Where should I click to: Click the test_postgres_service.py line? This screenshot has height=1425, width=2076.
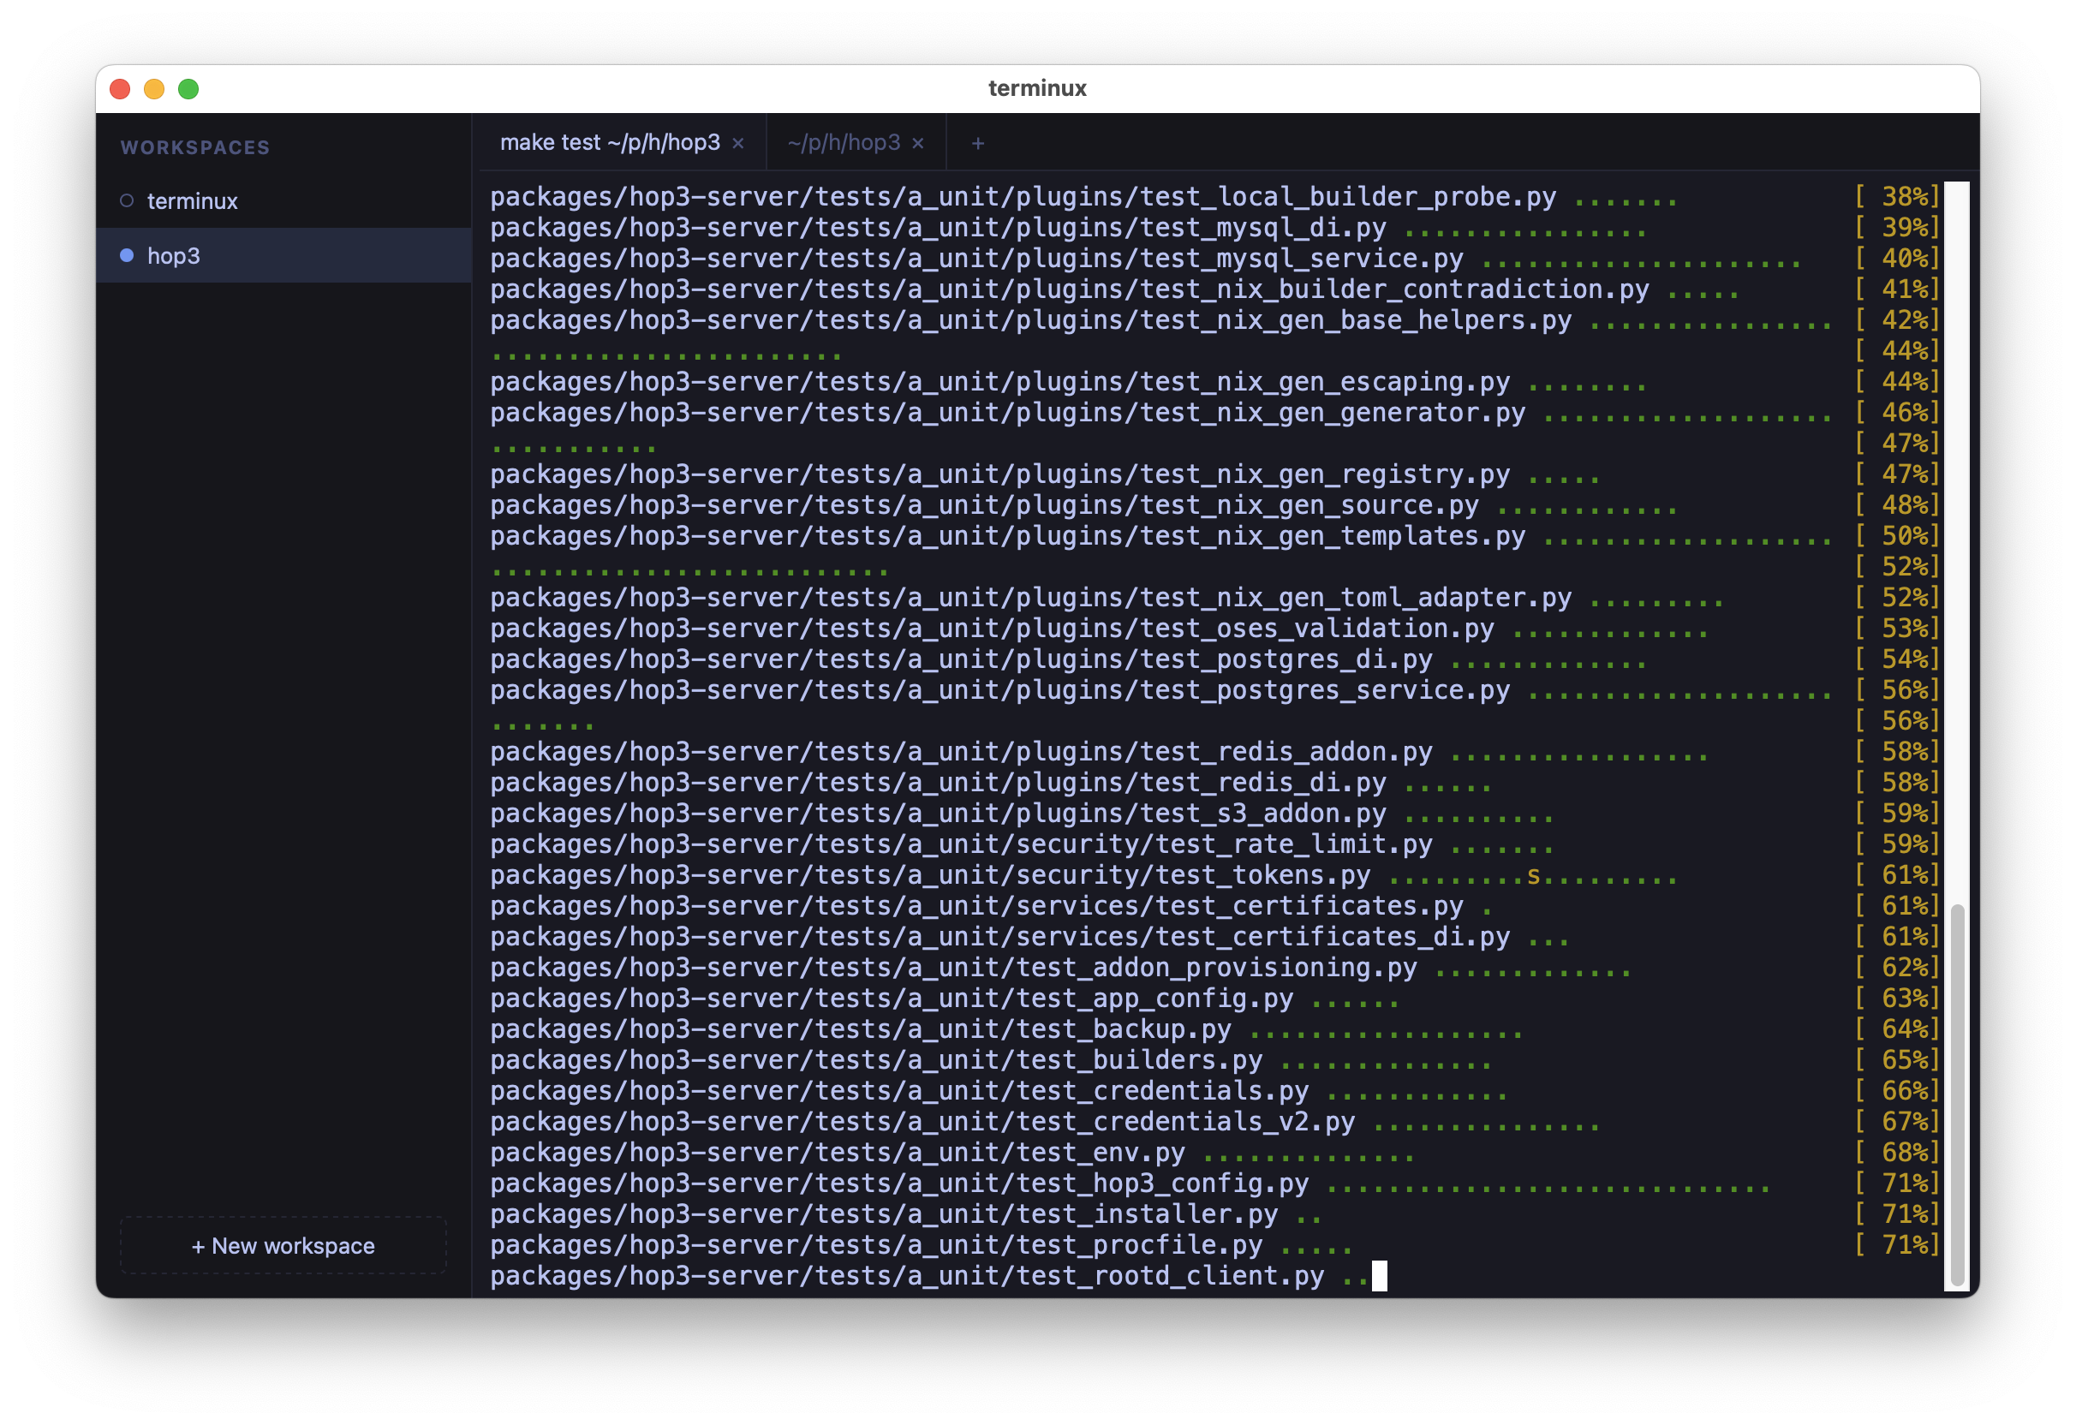pos(1215,689)
